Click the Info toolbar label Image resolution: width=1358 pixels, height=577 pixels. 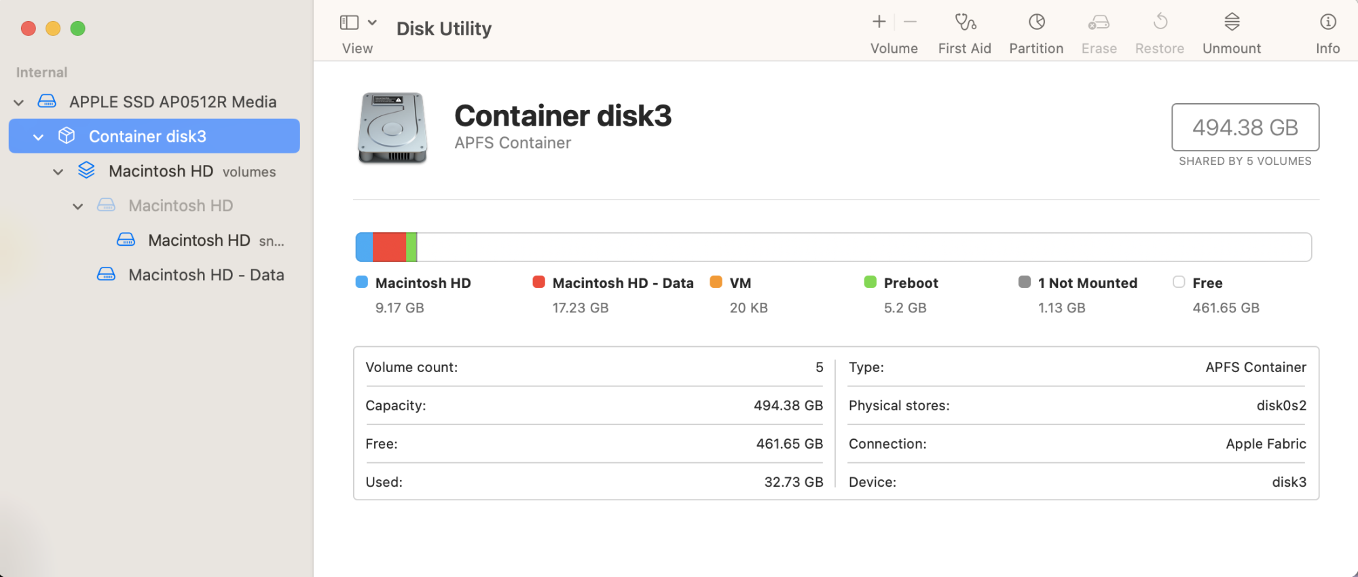(1328, 48)
